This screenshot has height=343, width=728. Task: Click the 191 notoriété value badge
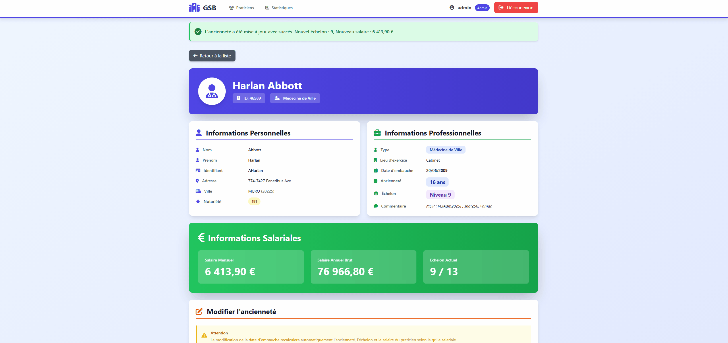(254, 201)
